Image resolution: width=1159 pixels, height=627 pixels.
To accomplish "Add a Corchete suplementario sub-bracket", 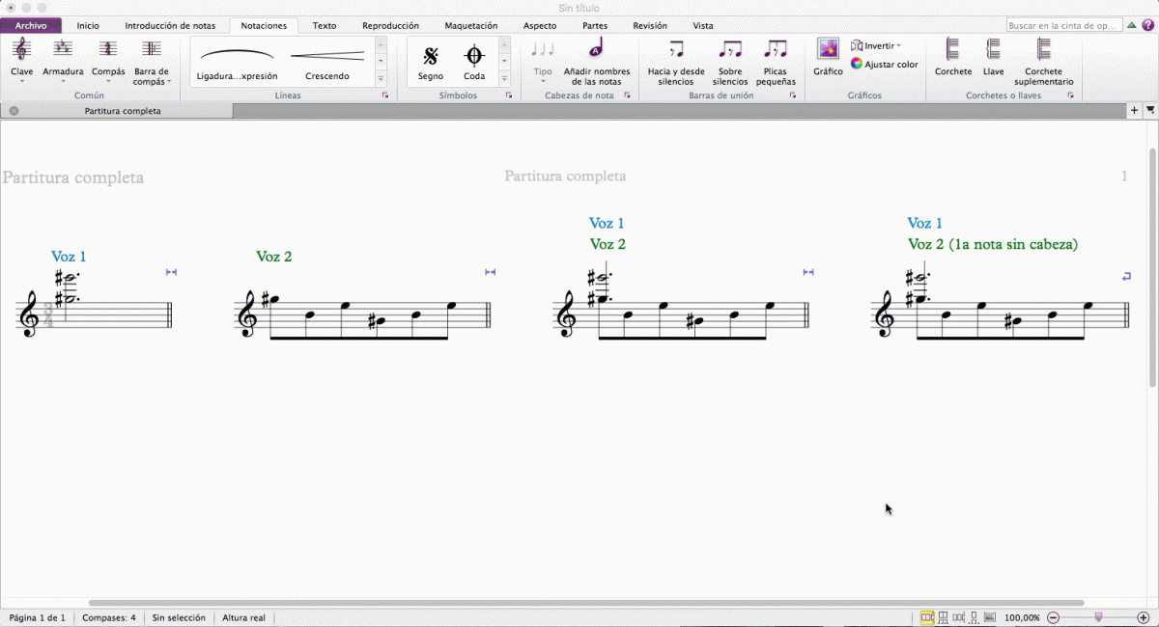I will (x=1043, y=62).
